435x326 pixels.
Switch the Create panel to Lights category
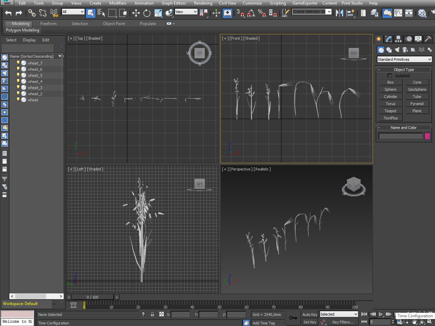point(397,50)
